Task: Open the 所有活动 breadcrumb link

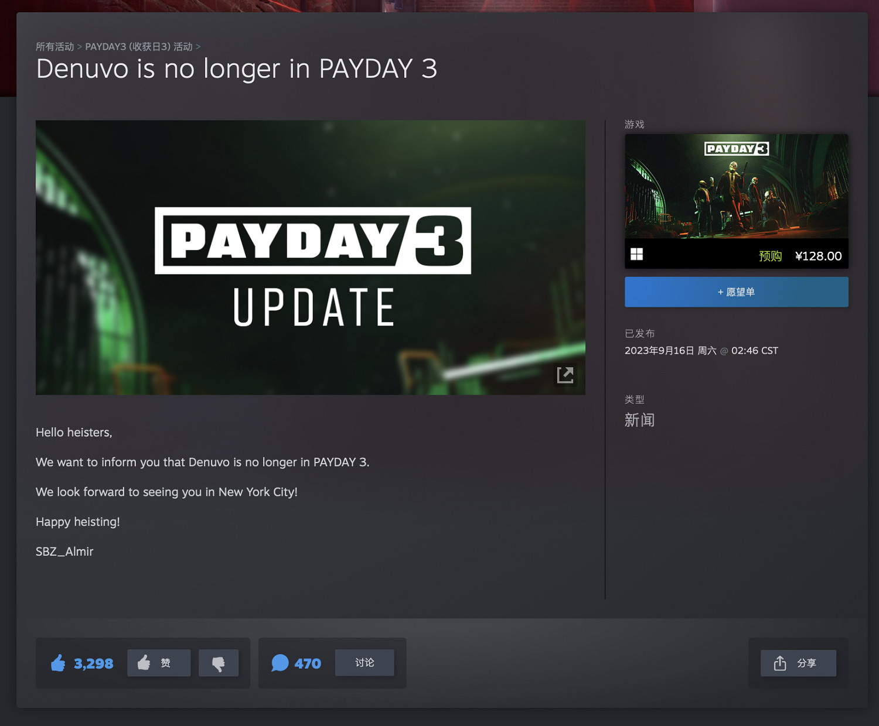Action: point(54,47)
